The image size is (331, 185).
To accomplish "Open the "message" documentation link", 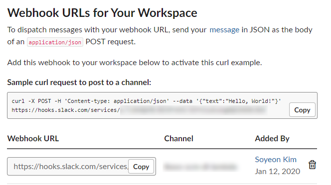I will click(x=224, y=30).
